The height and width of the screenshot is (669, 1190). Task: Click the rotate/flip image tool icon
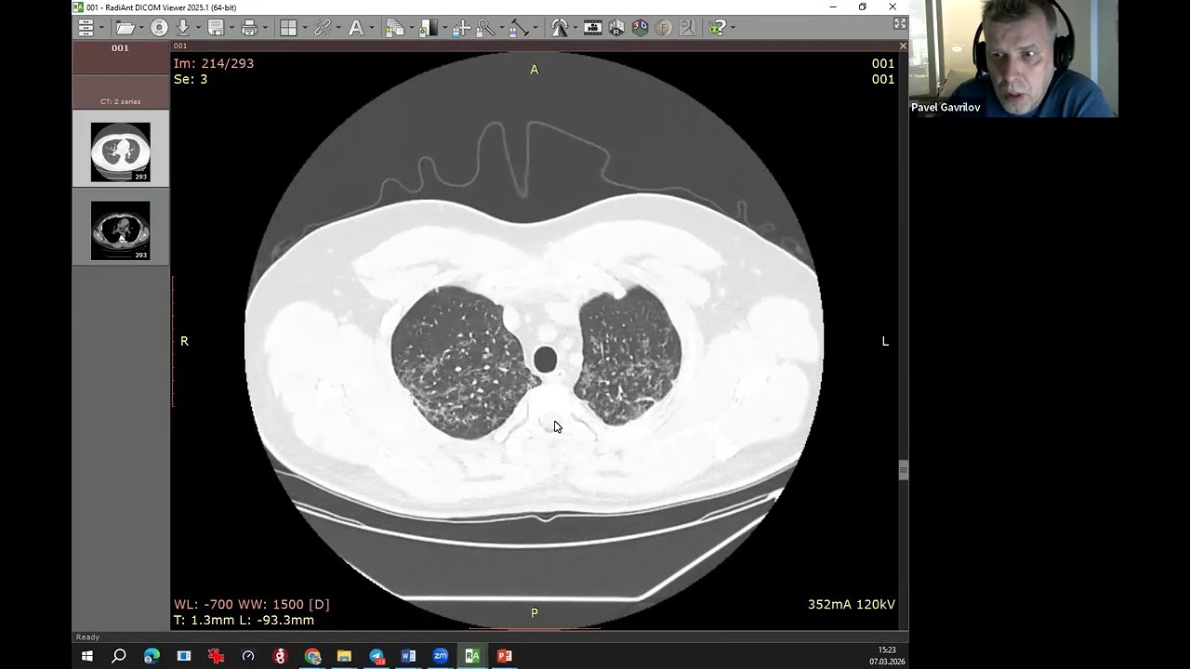pos(559,28)
